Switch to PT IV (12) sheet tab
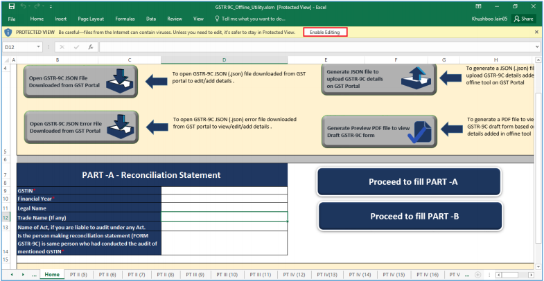 pos(294,274)
